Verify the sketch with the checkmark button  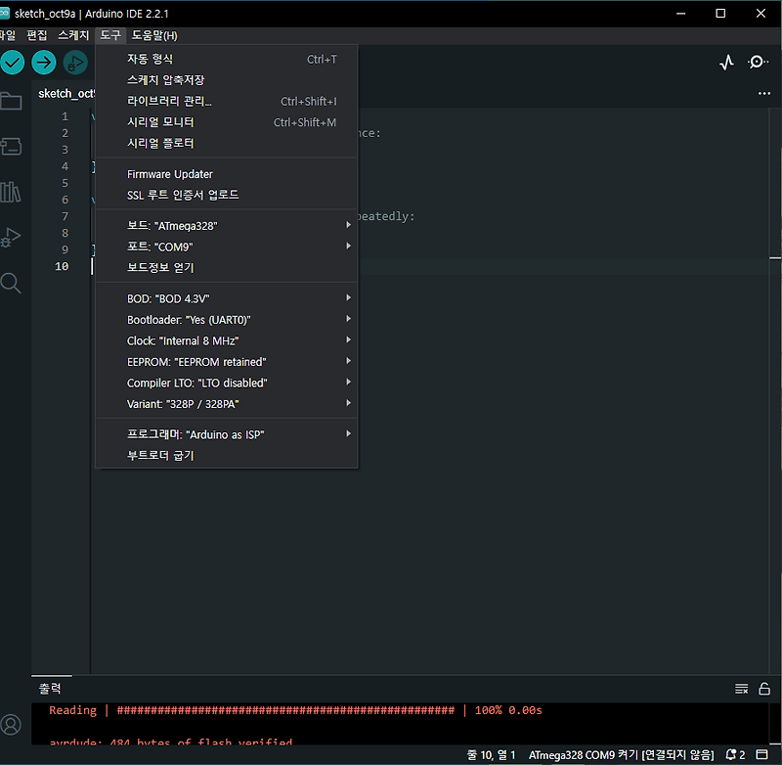point(13,62)
